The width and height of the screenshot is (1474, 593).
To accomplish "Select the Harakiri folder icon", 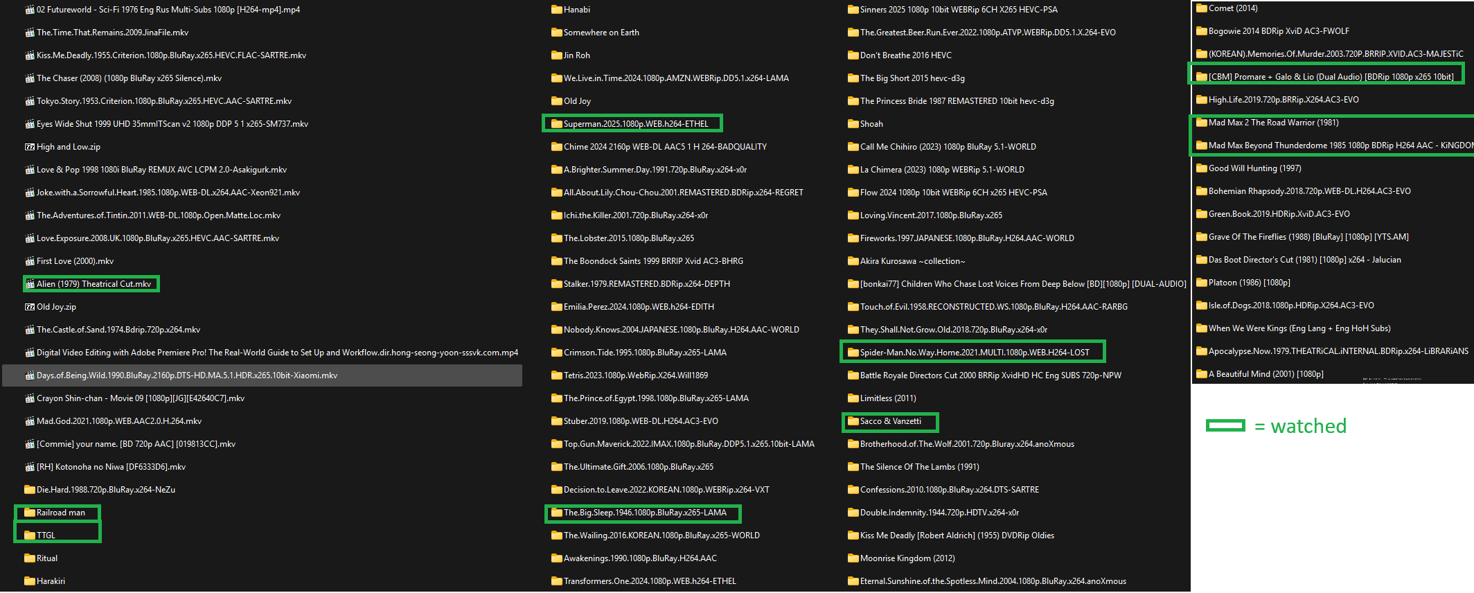I will coord(30,581).
